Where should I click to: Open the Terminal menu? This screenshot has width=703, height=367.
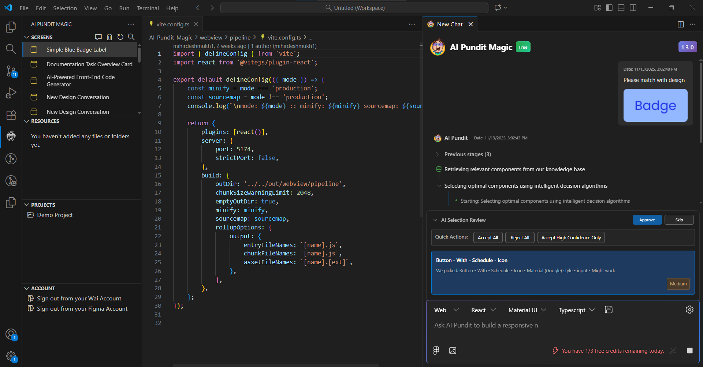coord(148,8)
